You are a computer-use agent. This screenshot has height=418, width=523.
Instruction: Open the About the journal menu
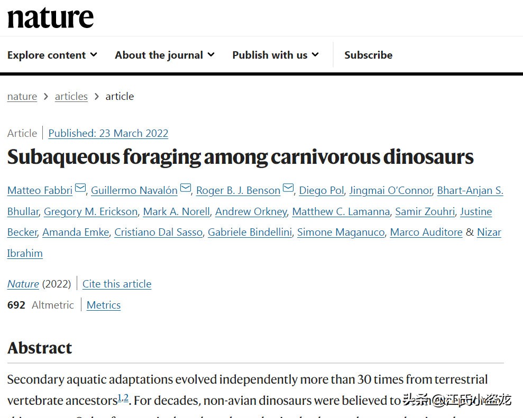click(165, 55)
